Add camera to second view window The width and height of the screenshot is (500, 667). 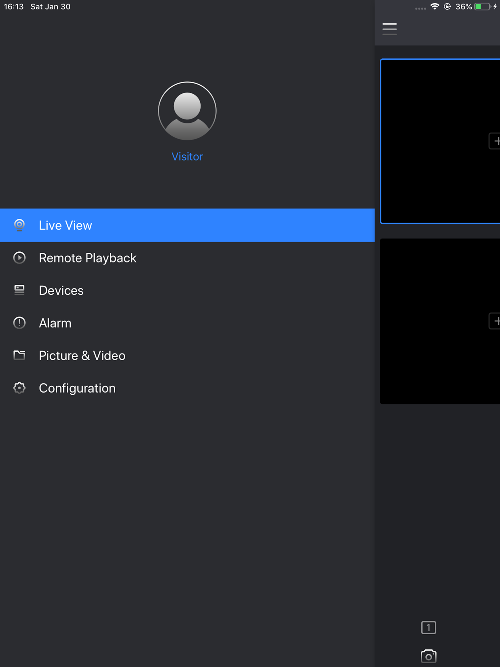pyautogui.click(x=495, y=321)
